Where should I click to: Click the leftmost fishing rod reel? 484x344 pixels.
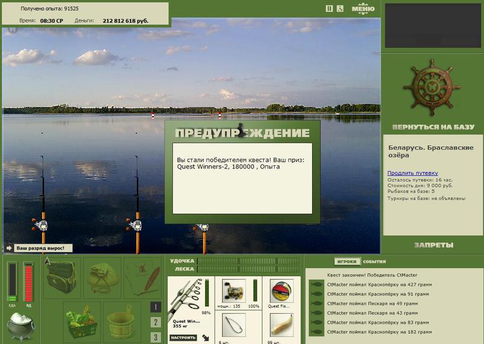point(41,225)
